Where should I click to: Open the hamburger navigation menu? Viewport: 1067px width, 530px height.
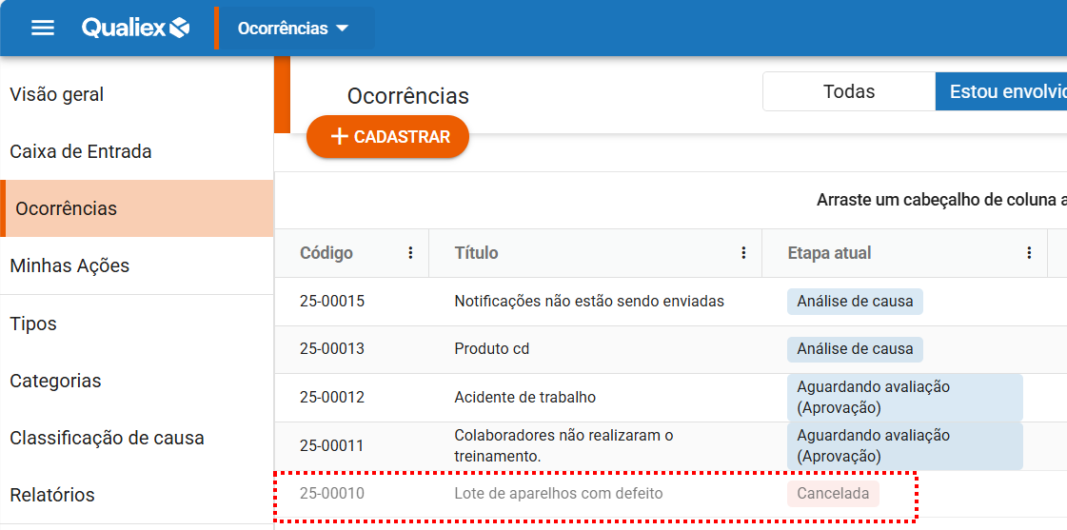click(43, 28)
